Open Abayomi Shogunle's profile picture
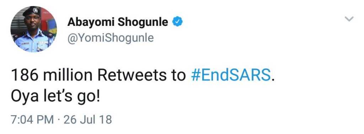This screenshot has width=364, height=134. pyautogui.click(x=34, y=29)
